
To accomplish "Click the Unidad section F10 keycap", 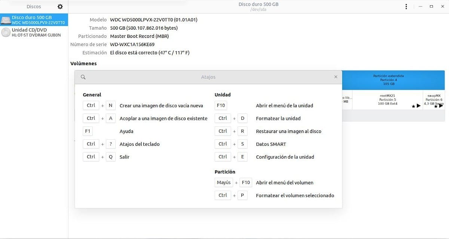I will click(x=221, y=105).
